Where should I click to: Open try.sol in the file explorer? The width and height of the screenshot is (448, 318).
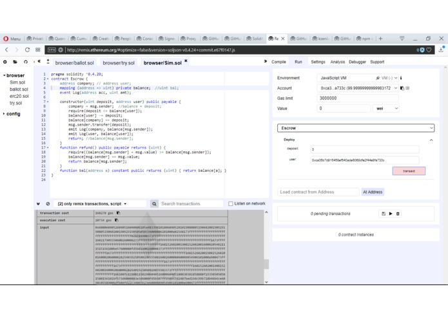click(15, 103)
